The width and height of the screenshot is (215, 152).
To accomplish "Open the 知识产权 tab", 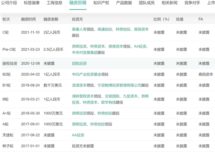I will (x=101, y=3).
